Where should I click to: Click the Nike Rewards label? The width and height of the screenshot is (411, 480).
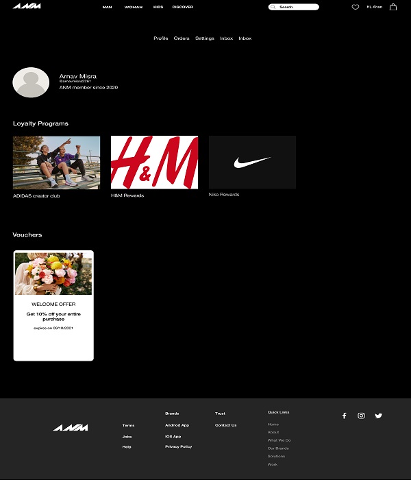coord(224,194)
